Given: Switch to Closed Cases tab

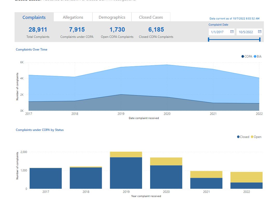Looking at the screenshot, I should [151, 17].
